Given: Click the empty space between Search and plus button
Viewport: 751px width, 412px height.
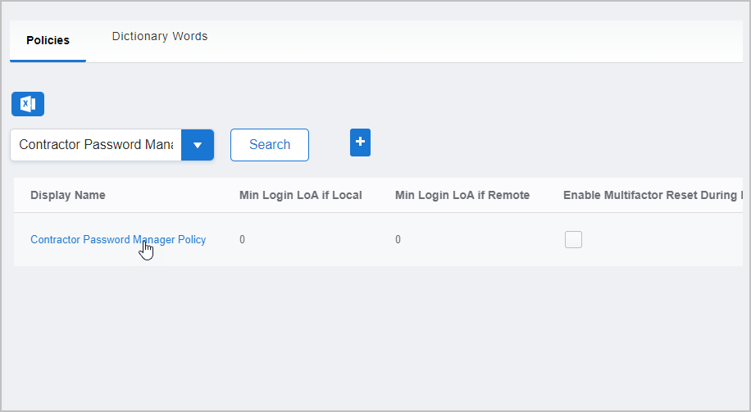Looking at the screenshot, I should click(x=330, y=145).
